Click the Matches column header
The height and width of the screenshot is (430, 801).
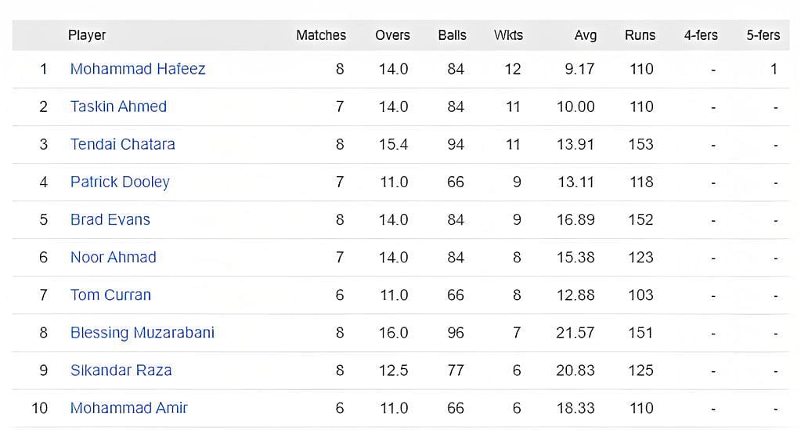[321, 35]
